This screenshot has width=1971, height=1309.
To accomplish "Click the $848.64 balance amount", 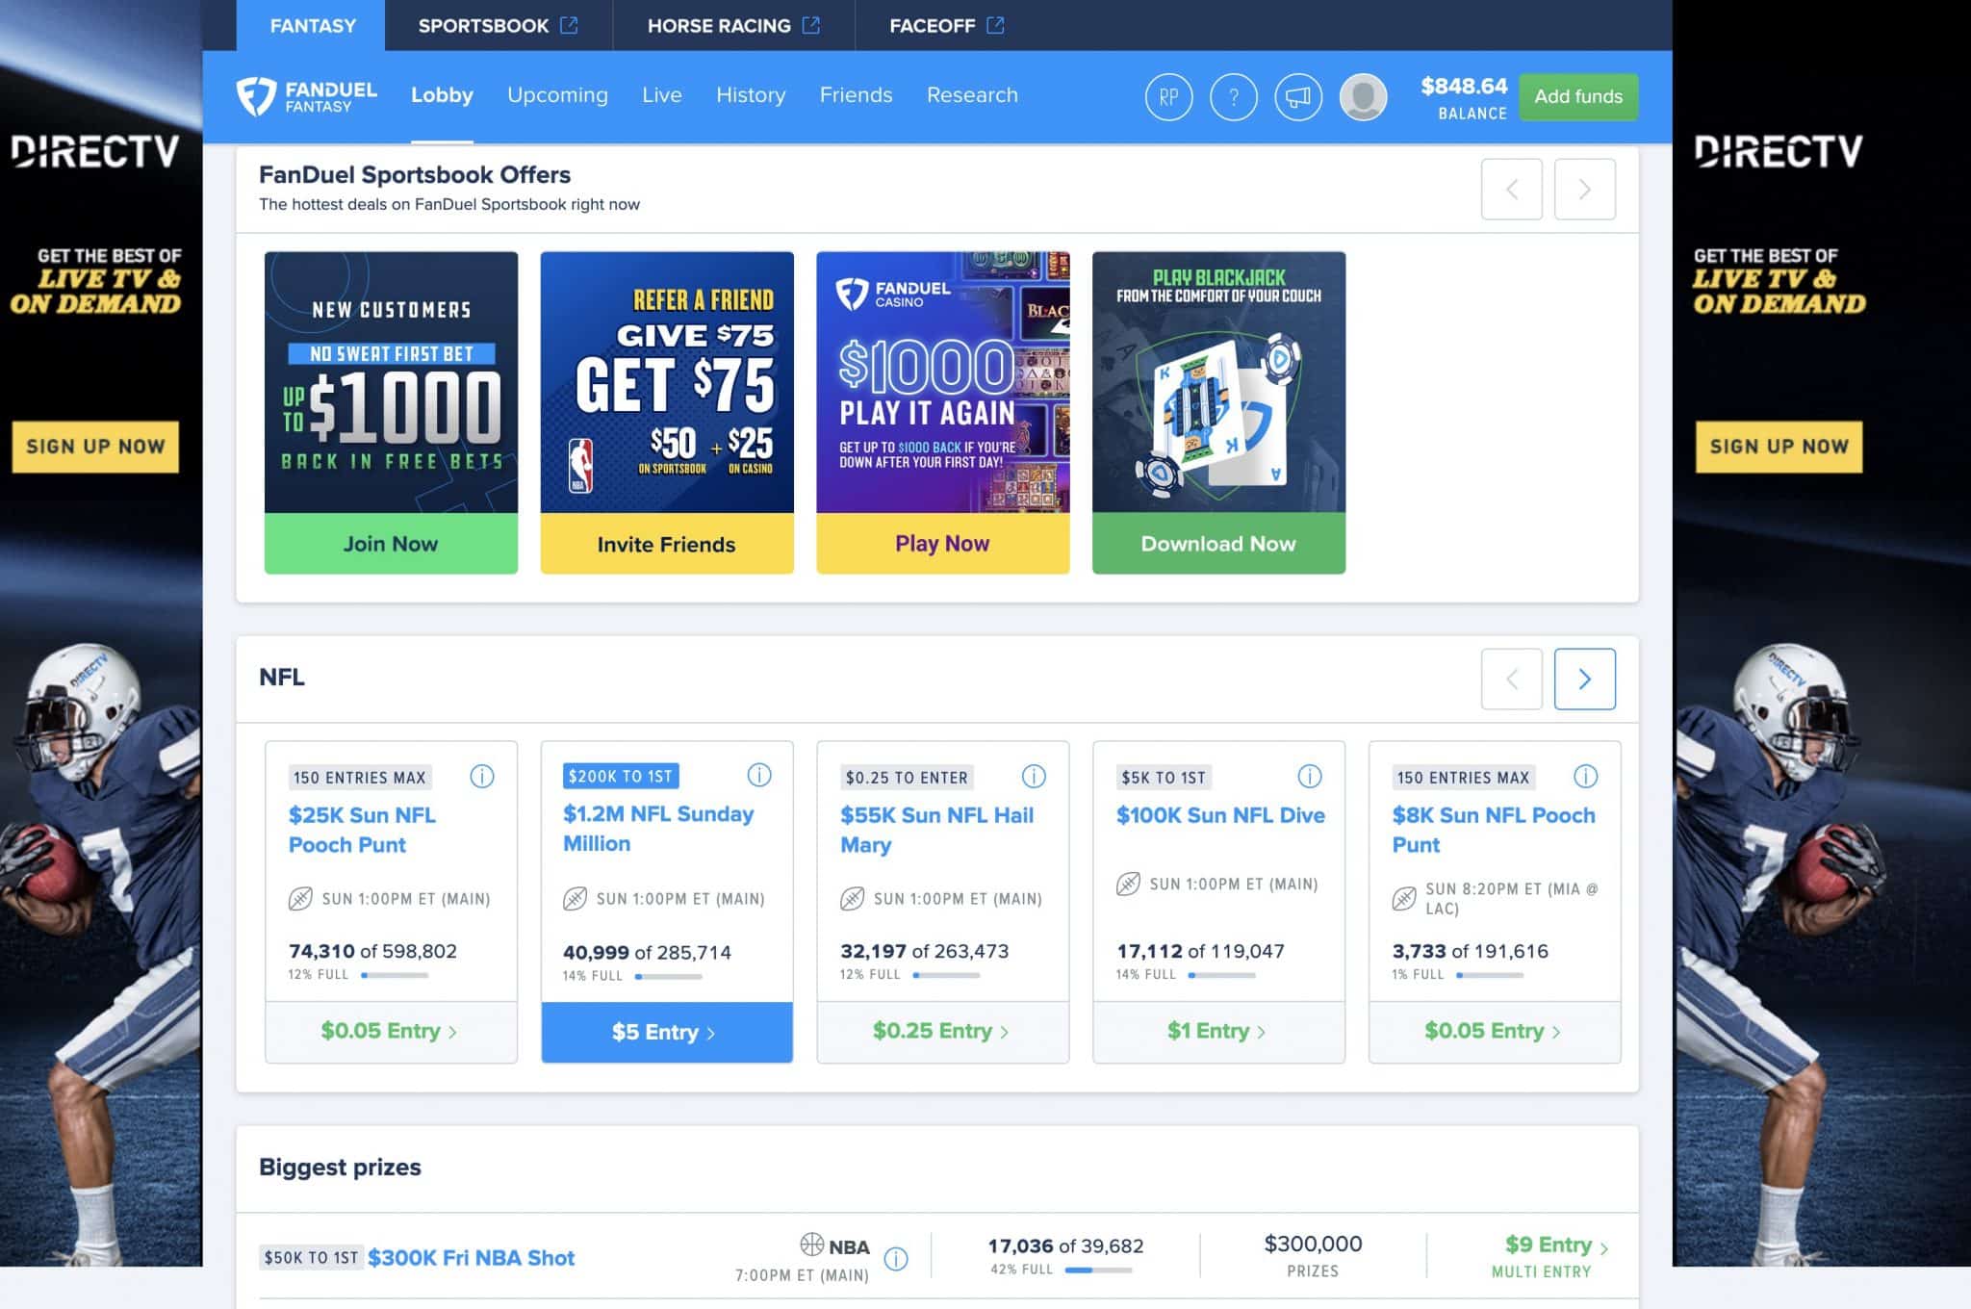I will tap(1464, 87).
